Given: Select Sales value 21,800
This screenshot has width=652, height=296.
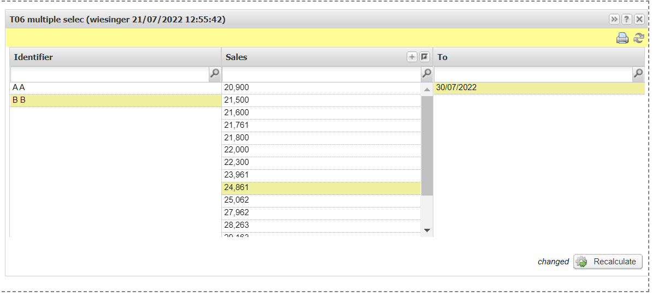Looking at the screenshot, I should 321,138.
